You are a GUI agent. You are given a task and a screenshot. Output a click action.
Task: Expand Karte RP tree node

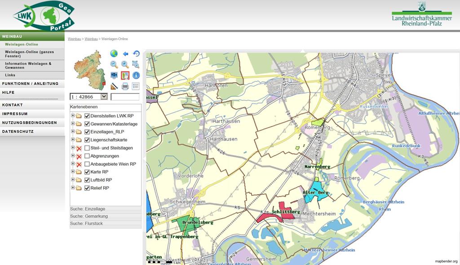(x=73, y=172)
